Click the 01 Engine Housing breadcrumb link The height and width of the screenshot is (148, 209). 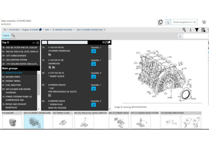pos(62,30)
